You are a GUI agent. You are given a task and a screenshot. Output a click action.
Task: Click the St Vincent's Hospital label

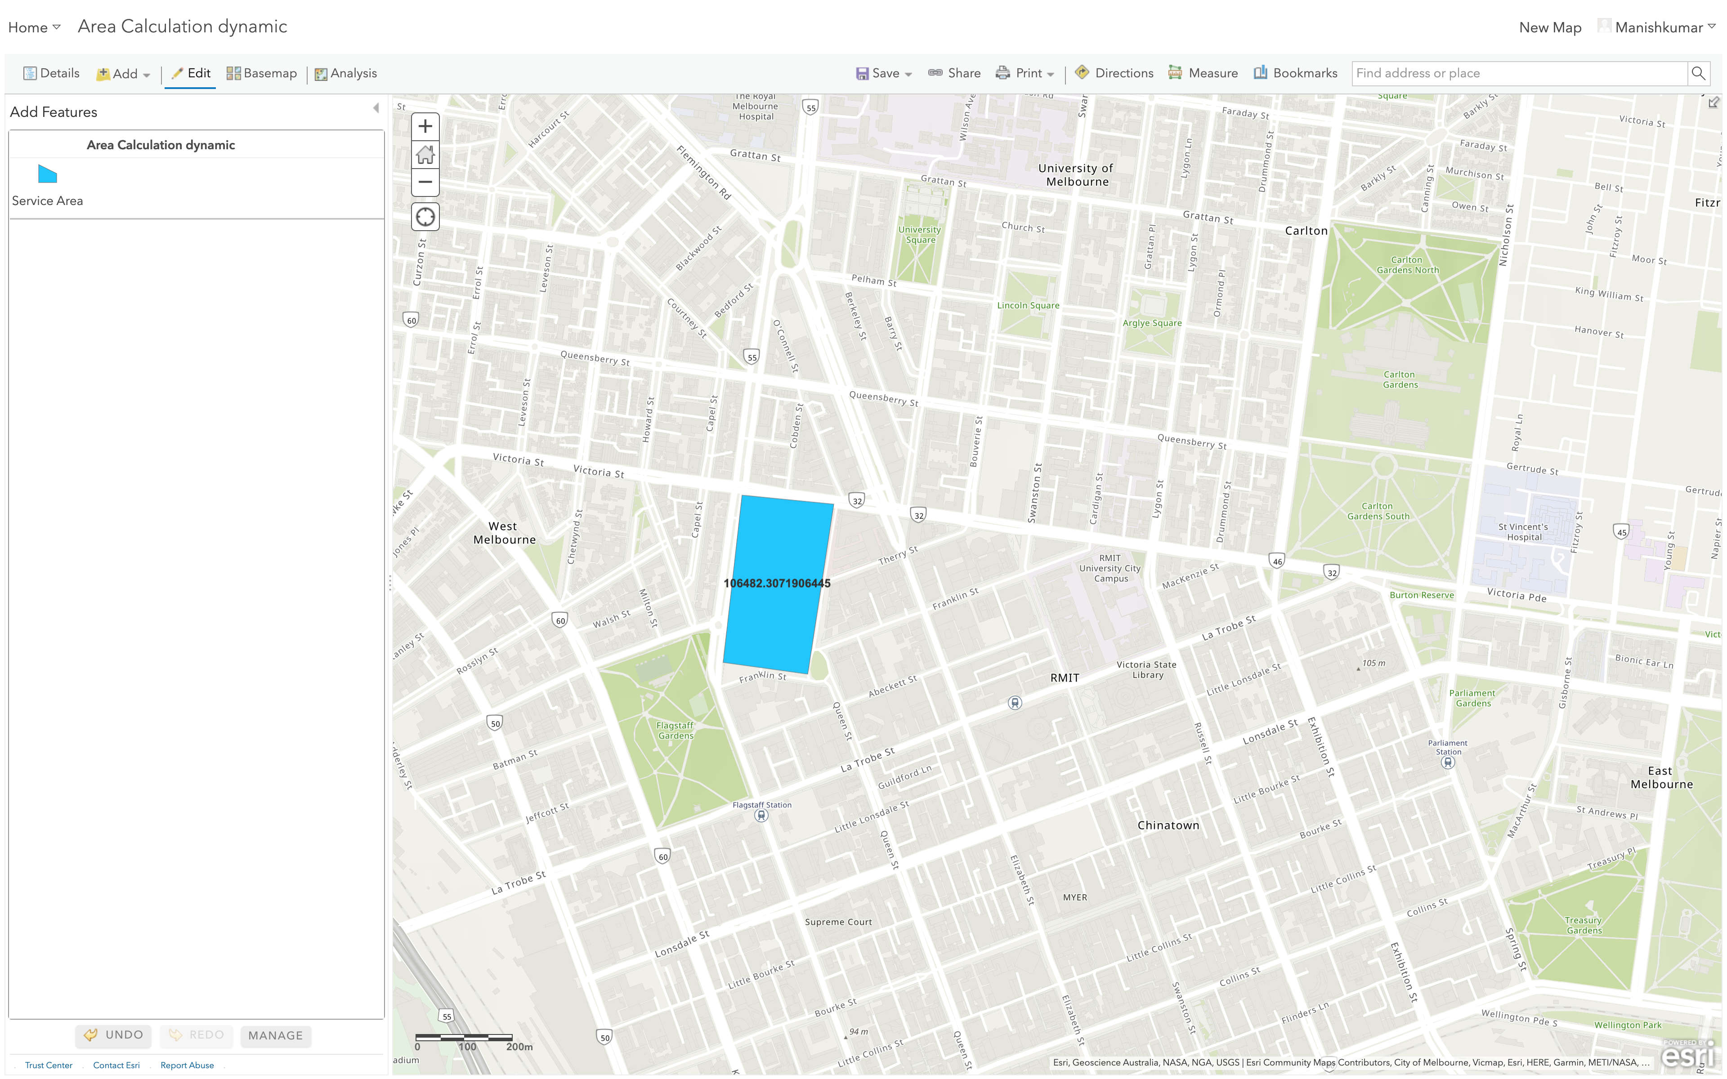[1523, 532]
